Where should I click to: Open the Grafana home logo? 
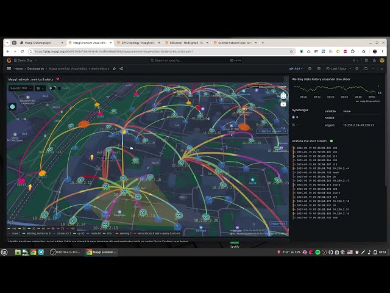coord(9,60)
